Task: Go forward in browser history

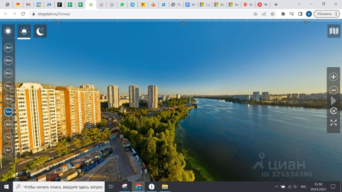Action: tap(14, 14)
